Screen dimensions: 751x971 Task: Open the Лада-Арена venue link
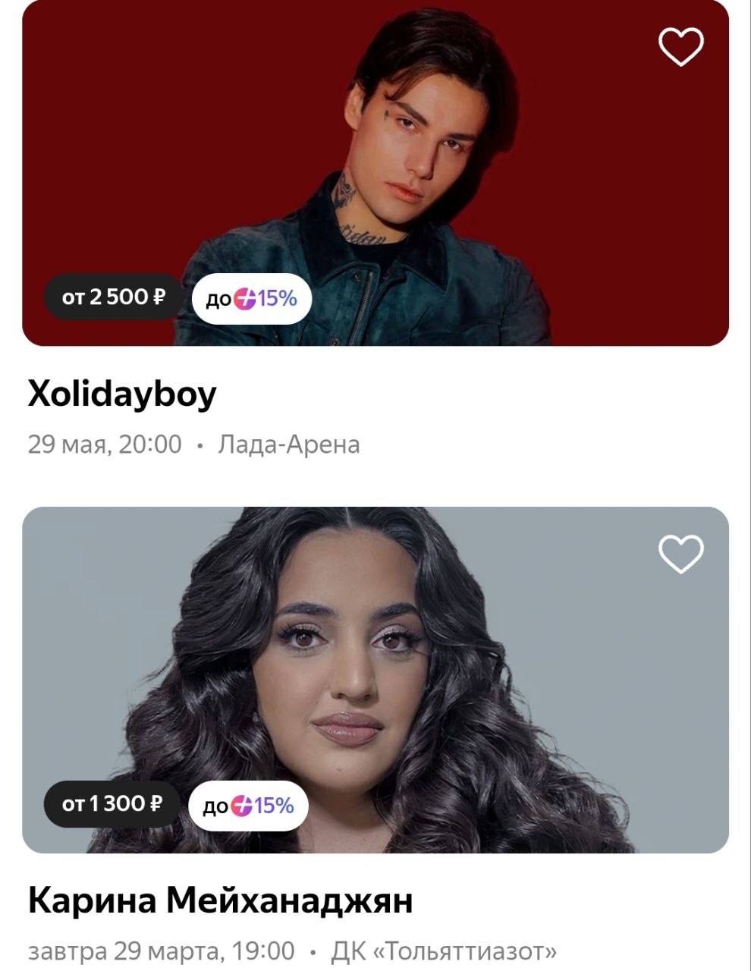coord(289,445)
